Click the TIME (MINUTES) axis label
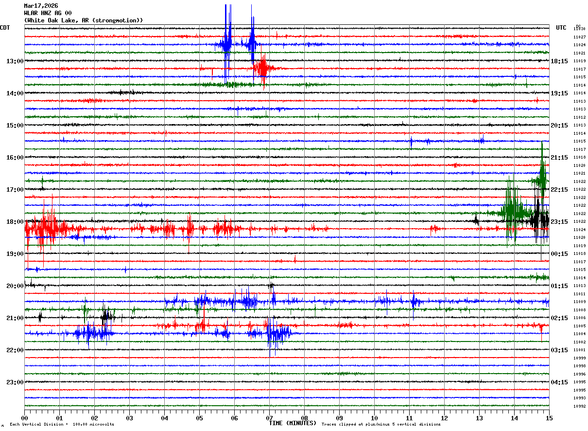Image resolution: width=588 pixels, height=431 pixels. [293, 423]
